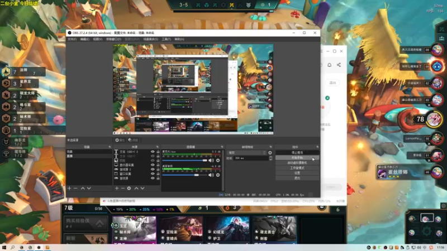Open the 视图(V) menu
This screenshot has height=251, width=447.
pyautogui.click(x=97, y=39)
